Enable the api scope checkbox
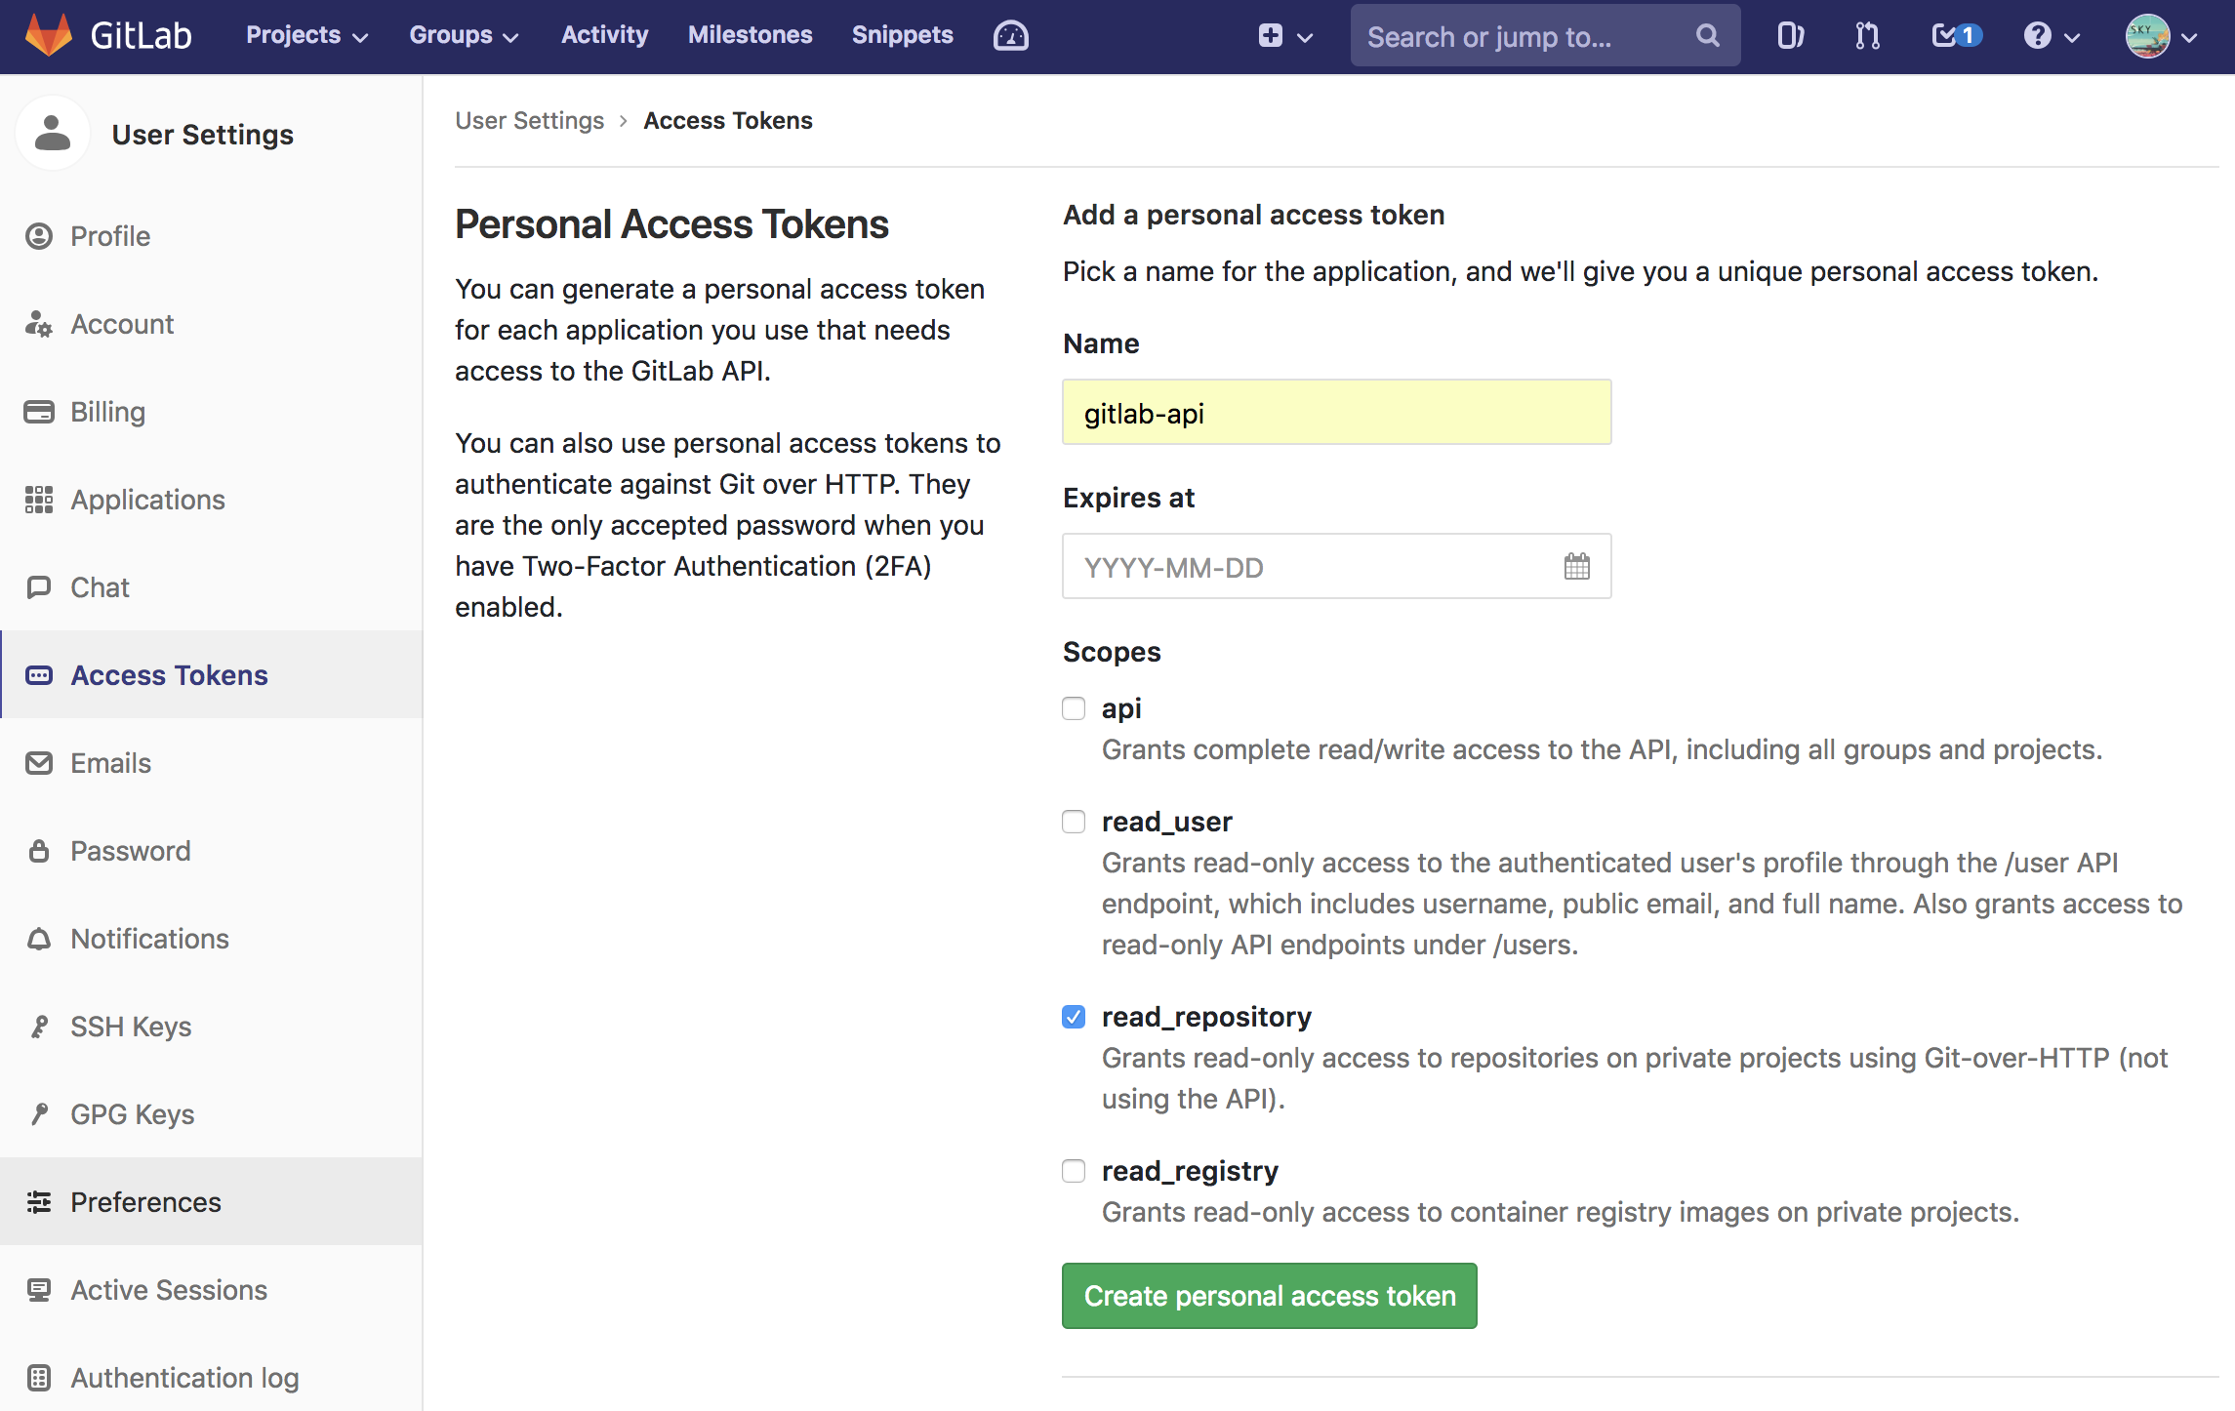The image size is (2235, 1411). coord(1073,705)
